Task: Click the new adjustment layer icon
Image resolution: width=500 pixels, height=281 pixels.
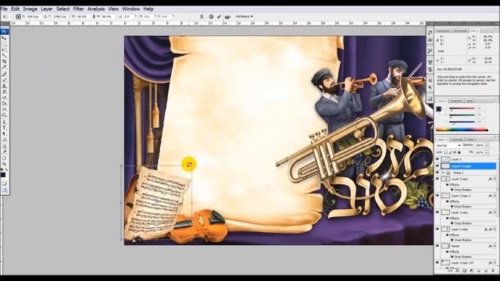Action: coord(472,271)
